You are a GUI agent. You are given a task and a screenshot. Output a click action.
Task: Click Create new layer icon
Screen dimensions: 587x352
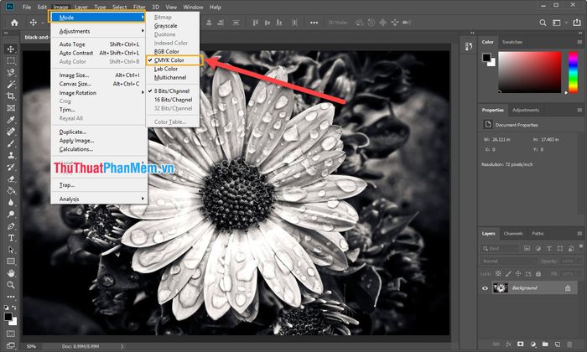558,344
